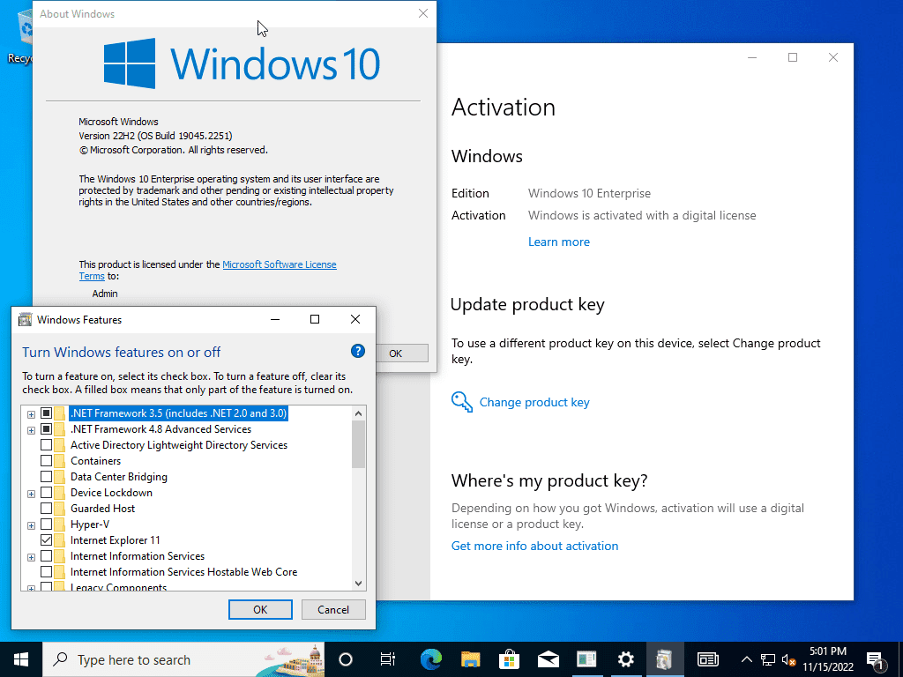The width and height of the screenshot is (903, 677).
Task: Enable Active Directory Lightweight Directory Services checkbox
Action: coord(46,445)
